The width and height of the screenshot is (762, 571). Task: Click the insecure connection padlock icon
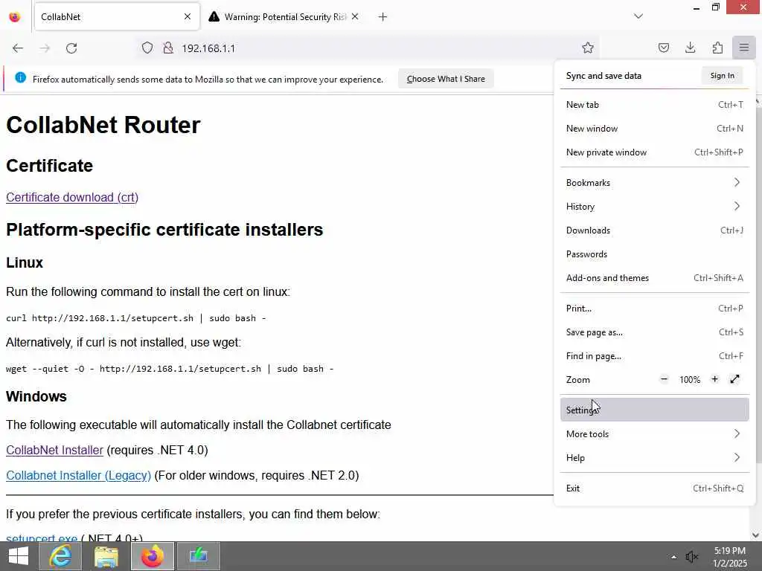(x=168, y=48)
